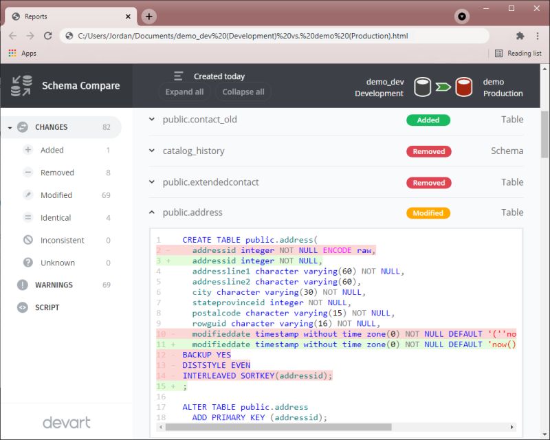Filter by Unknown objects
The image size is (550, 440).
point(67,263)
